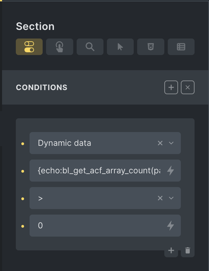Image resolution: width=209 pixels, height=271 pixels.
Task: Open the CSS3 shield tab
Action: click(151, 47)
